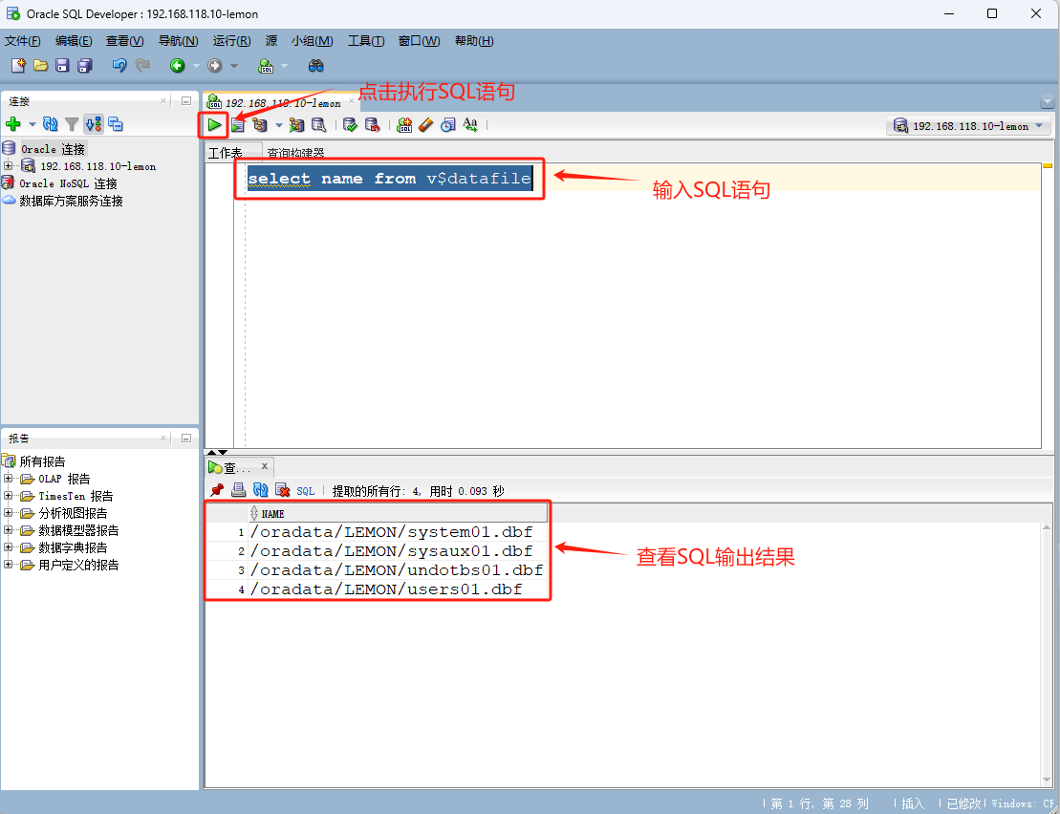This screenshot has height=814, width=1060.
Task: Open dropdown beside the SQL worksheet icon
Action: pos(285,66)
